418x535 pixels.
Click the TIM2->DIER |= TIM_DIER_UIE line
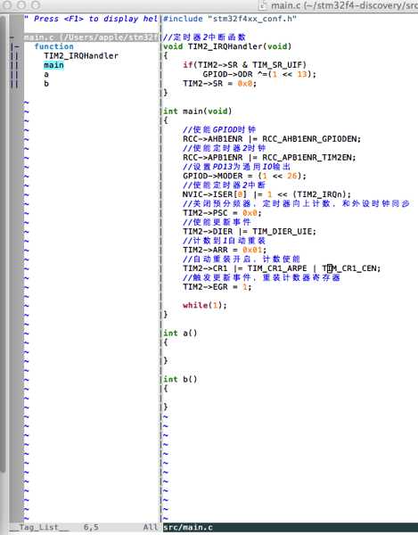[250, 231]
